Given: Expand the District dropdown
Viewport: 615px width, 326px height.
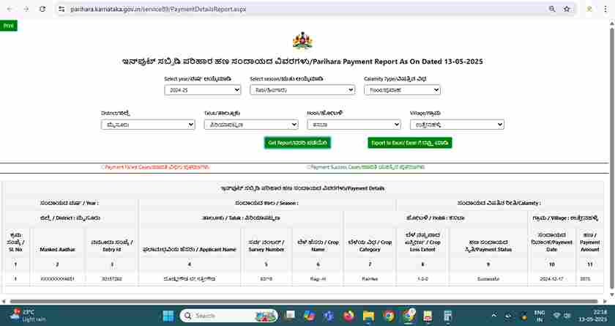Looking at the screenshot, I should pyautogui.click(x=148, y=125).
